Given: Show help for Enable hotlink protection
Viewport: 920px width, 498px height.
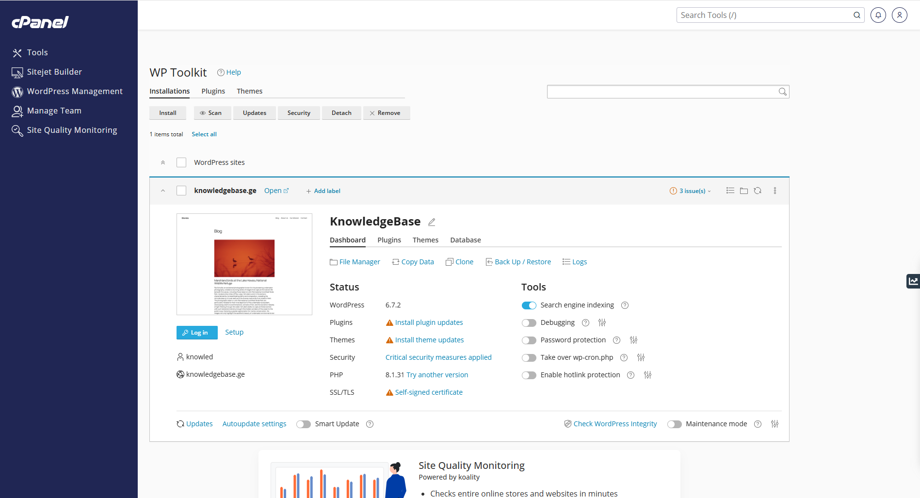Looking at the screenshot, I should tap(630, 375).
